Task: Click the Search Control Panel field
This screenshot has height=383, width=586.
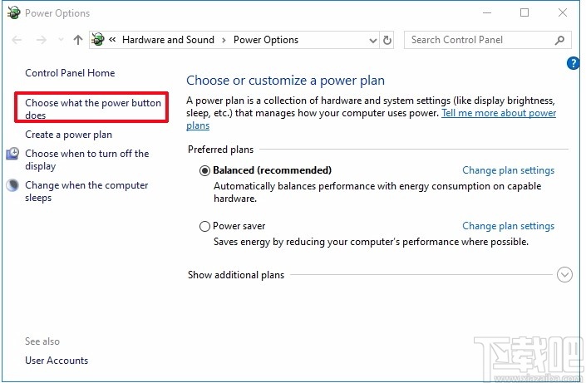Action: (x=478, y=40)
